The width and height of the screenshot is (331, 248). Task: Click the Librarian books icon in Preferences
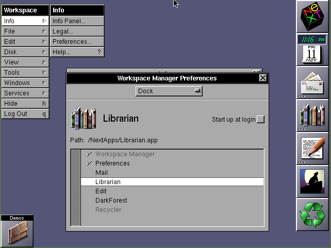84,118
